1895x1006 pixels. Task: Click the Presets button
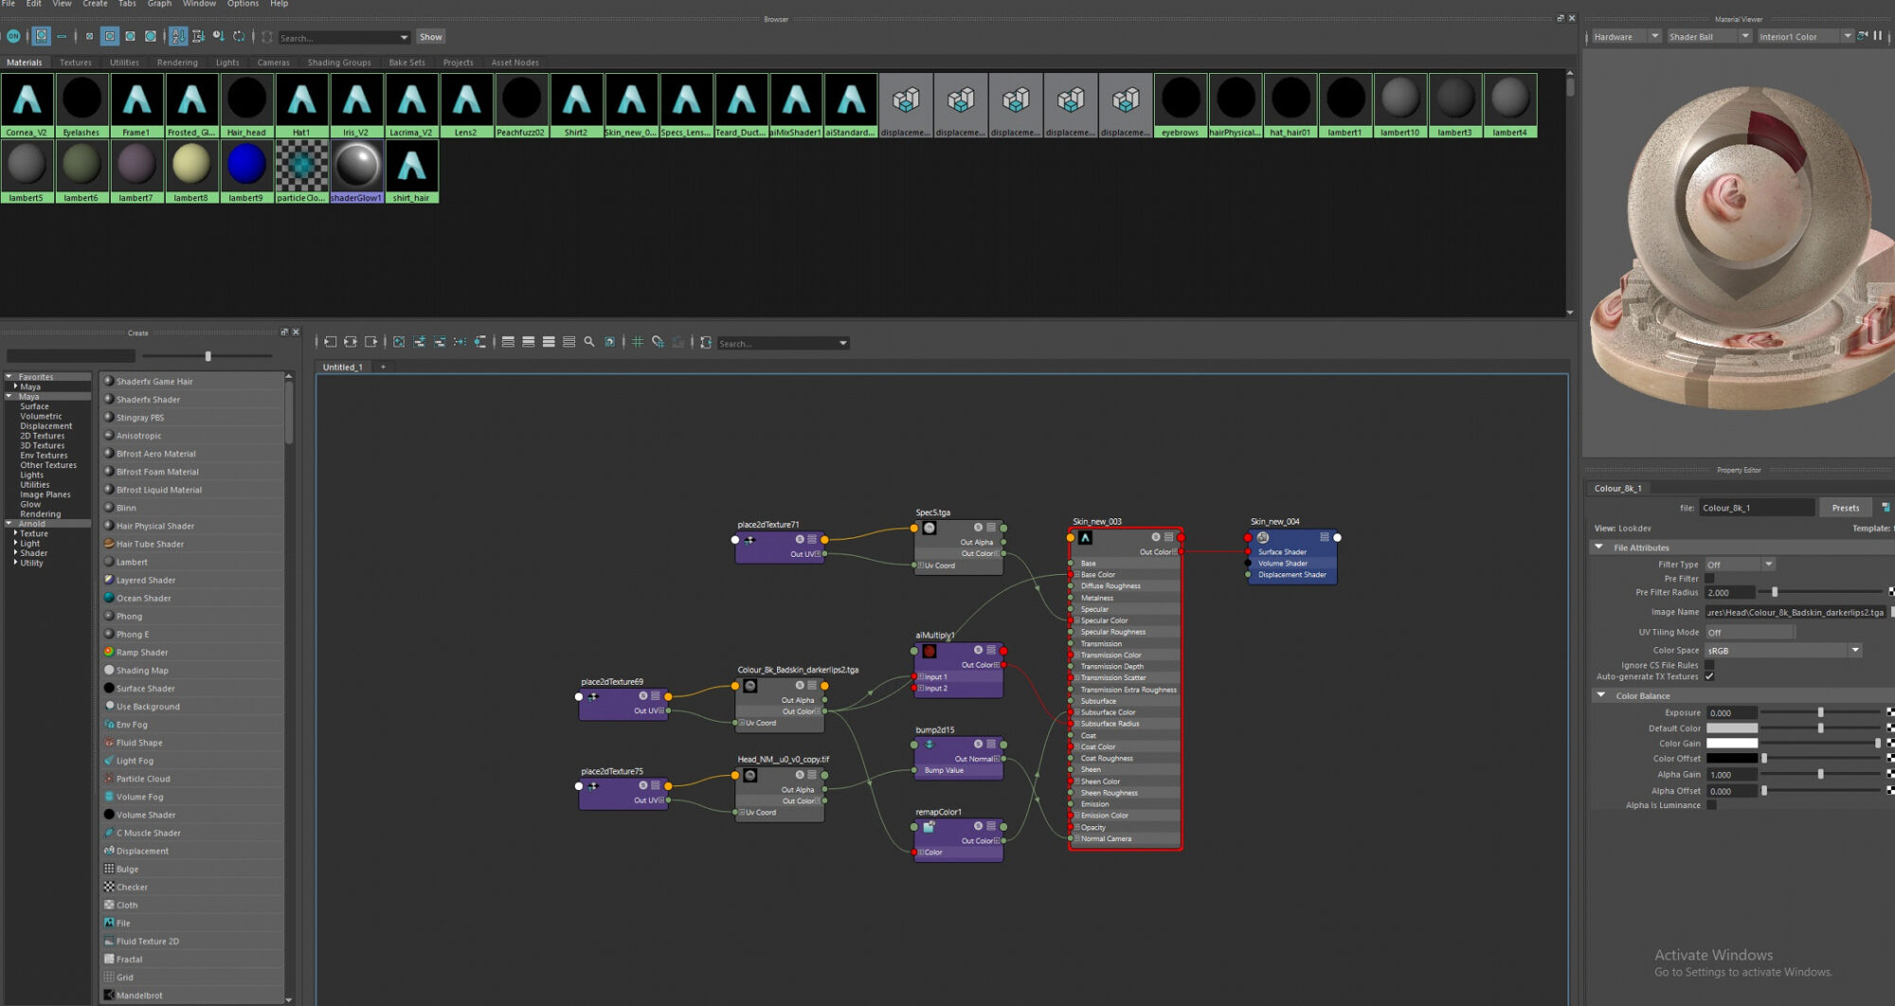pyautogui.click(x=1845, y=508)
